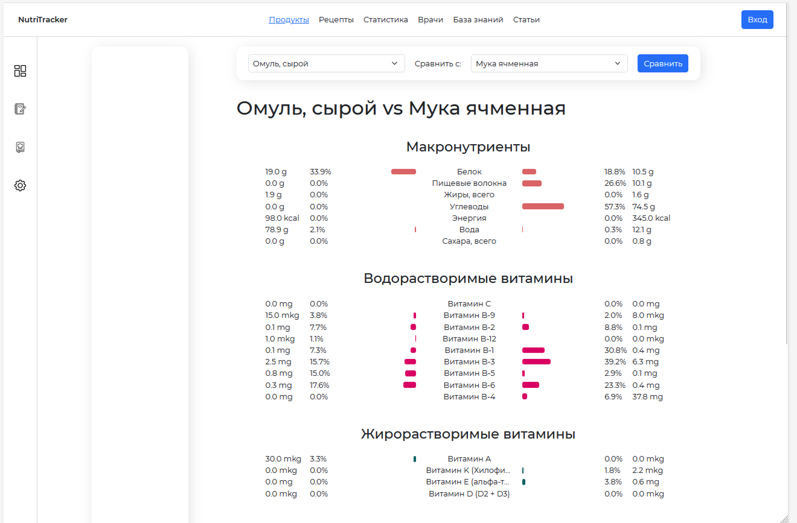
Task: Click the Углеводы bar for Мука ячменная
Action: (543, 206)
